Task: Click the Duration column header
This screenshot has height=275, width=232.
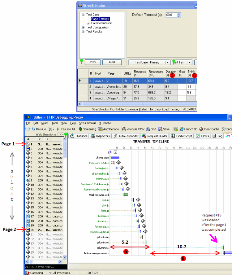Action: (171, 73)
